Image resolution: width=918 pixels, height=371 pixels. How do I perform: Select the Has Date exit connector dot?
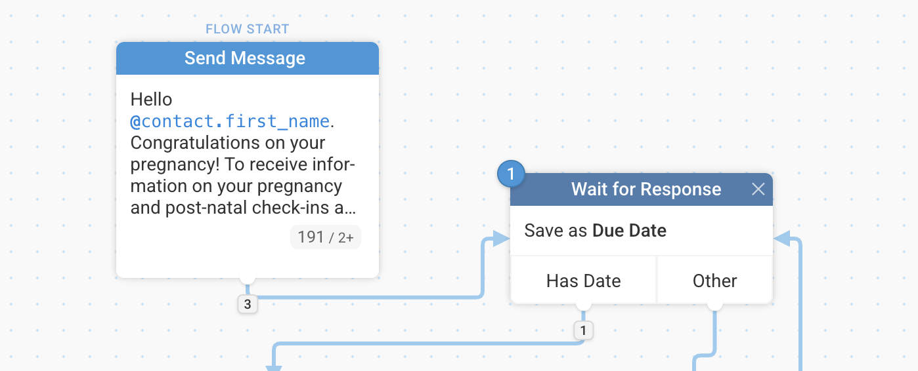583,305
